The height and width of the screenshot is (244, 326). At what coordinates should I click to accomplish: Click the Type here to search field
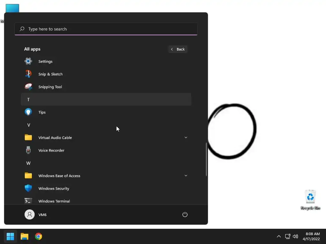click(106, 29)
